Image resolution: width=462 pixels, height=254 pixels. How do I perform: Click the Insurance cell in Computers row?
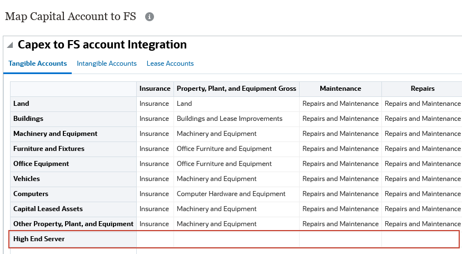point(154,194)
